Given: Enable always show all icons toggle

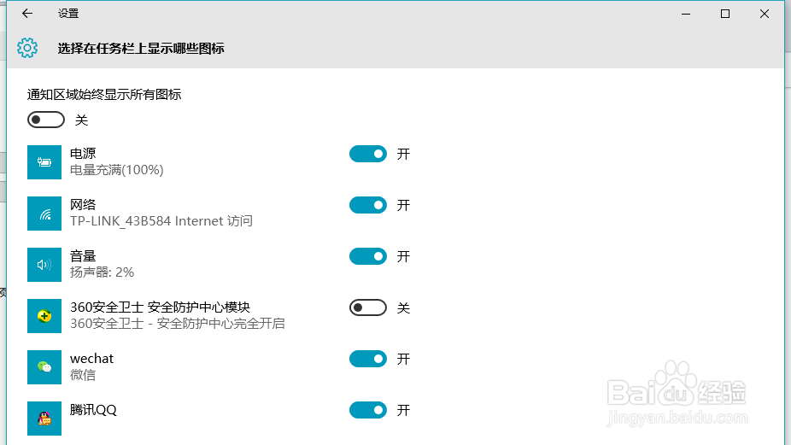Looking at the screenshot, I should (x=46, y=120).
